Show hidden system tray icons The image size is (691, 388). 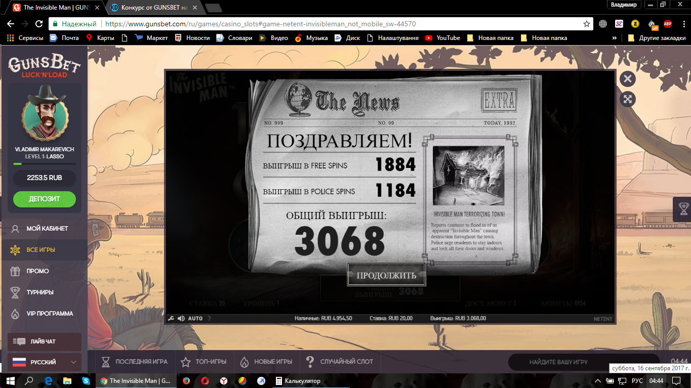[x=598, y=380]
